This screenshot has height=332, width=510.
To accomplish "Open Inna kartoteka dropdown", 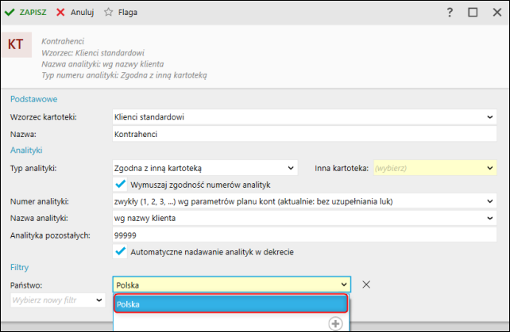I will click(x=490, y=168).
